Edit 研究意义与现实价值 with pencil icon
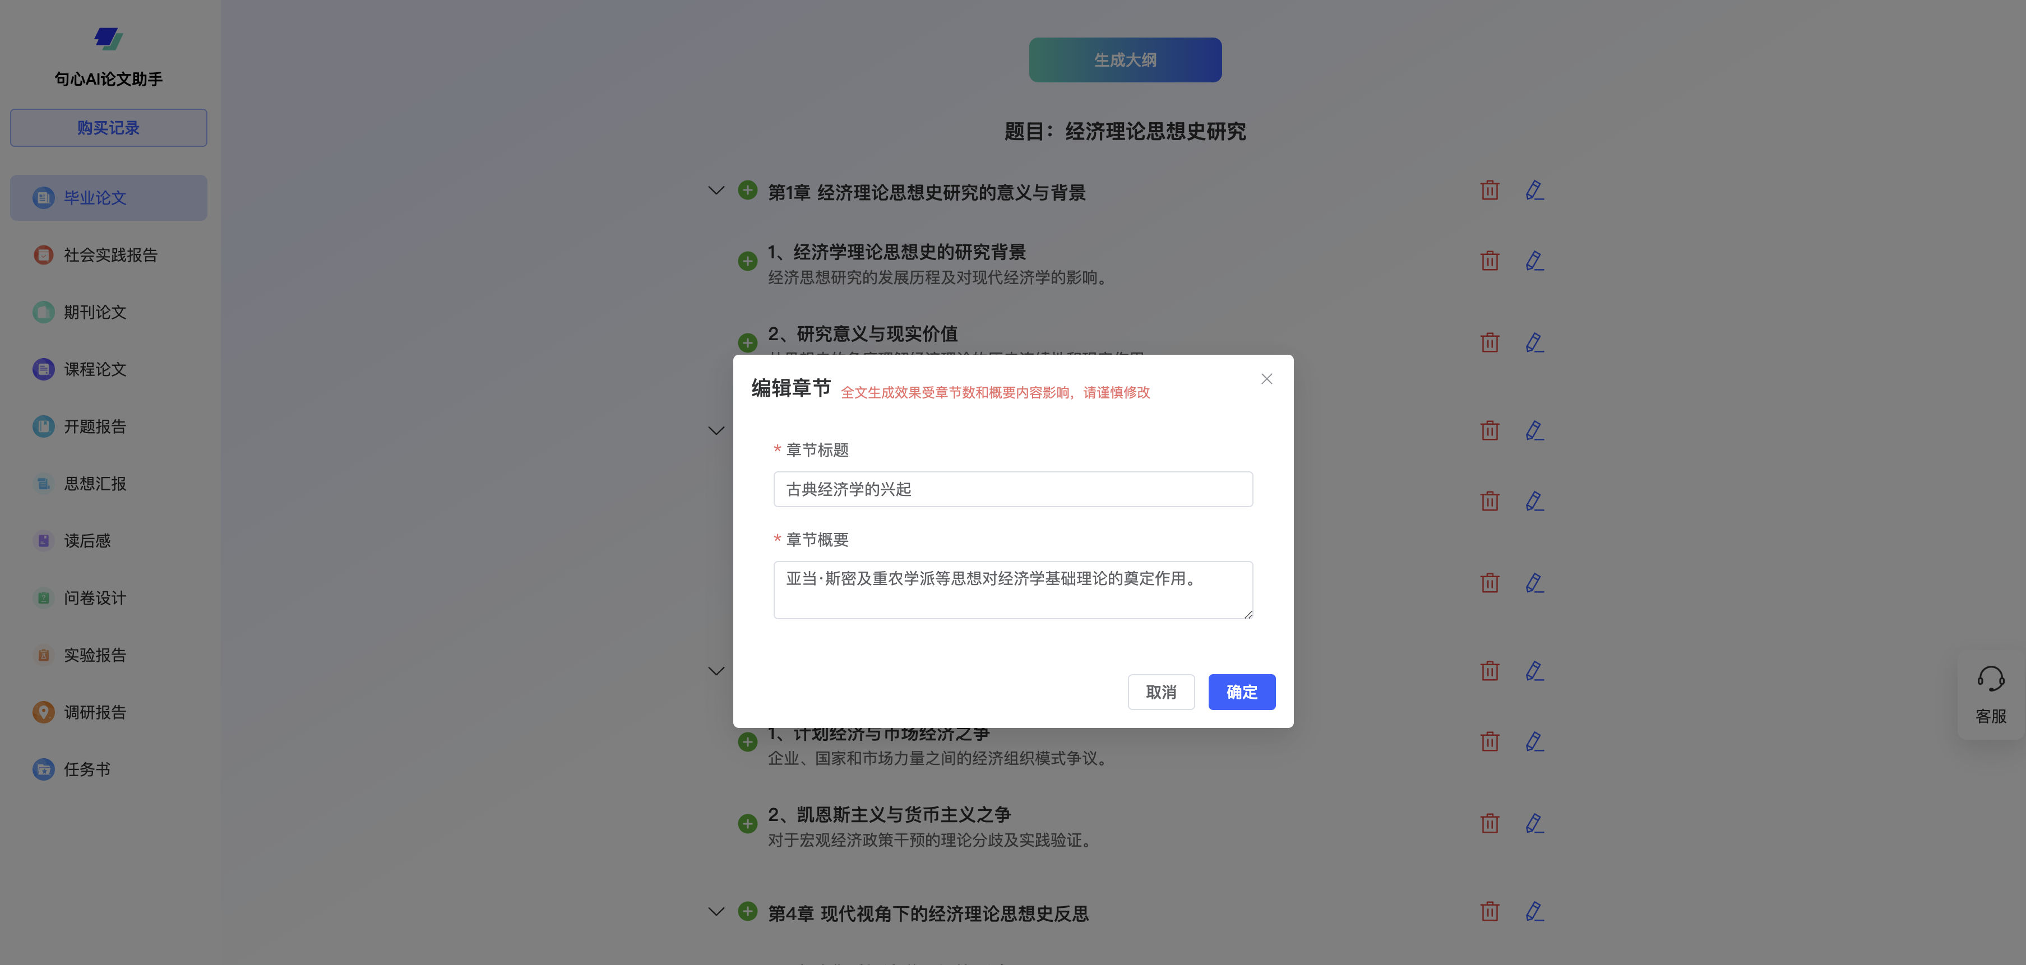The width and height of the screenshot is (2026, 965). tap(1534, 343)
